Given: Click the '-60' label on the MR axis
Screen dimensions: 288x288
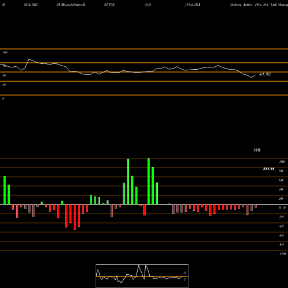Looking at the screenshot, I should tap(281, 236).
